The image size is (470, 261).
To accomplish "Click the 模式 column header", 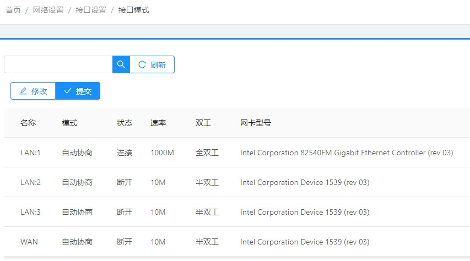I will pyautogui.click(x=69, y=123).
